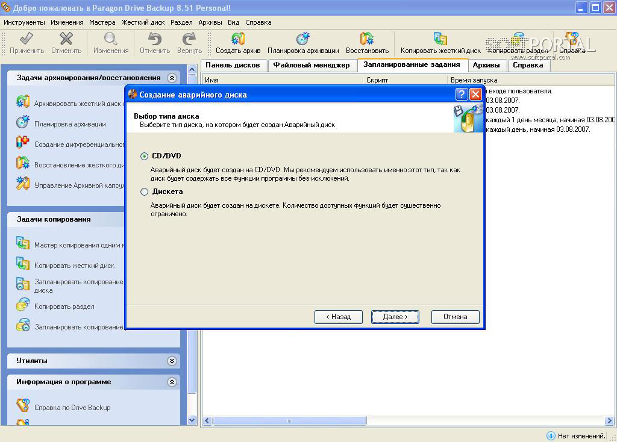Click the sidebar scroll up arrow
Viewport: 617px width, 442px height.
click(192, 70)
